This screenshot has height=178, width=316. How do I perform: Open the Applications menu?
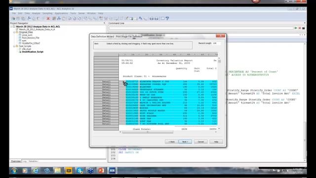(61, 13)
